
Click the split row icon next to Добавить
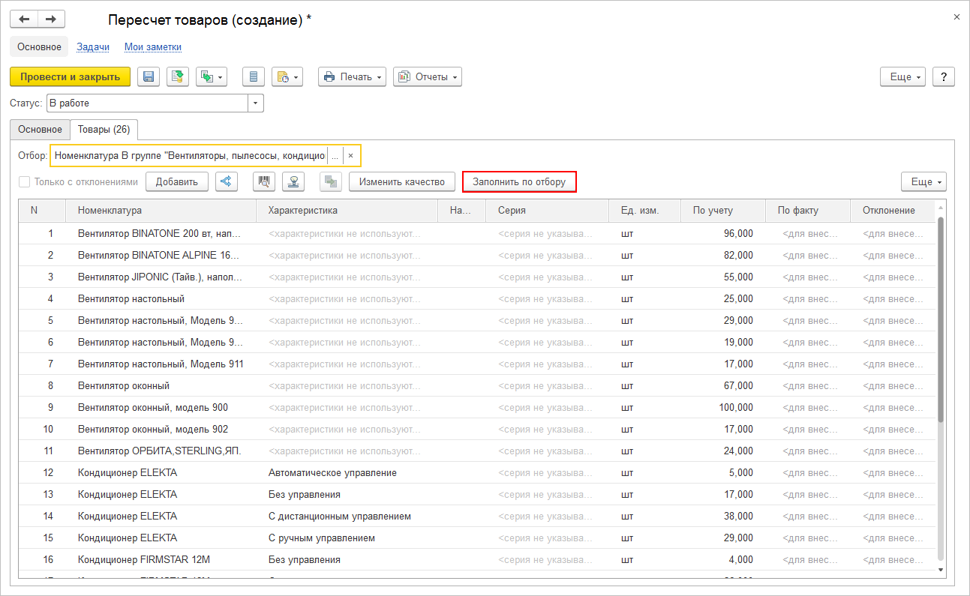(227, 181)
